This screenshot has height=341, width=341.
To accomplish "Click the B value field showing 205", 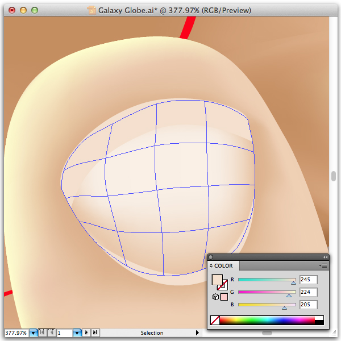I will [309, 305].
